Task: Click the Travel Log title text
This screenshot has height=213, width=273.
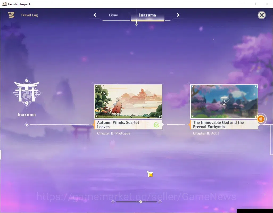Action: [x=29, y=15]
